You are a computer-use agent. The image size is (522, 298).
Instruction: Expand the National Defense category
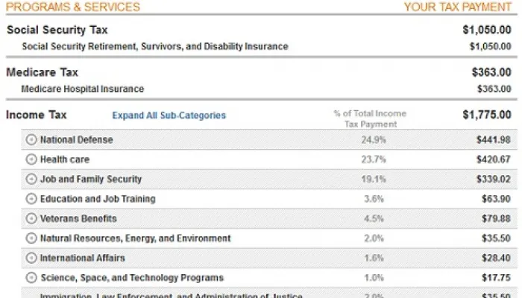31,139
